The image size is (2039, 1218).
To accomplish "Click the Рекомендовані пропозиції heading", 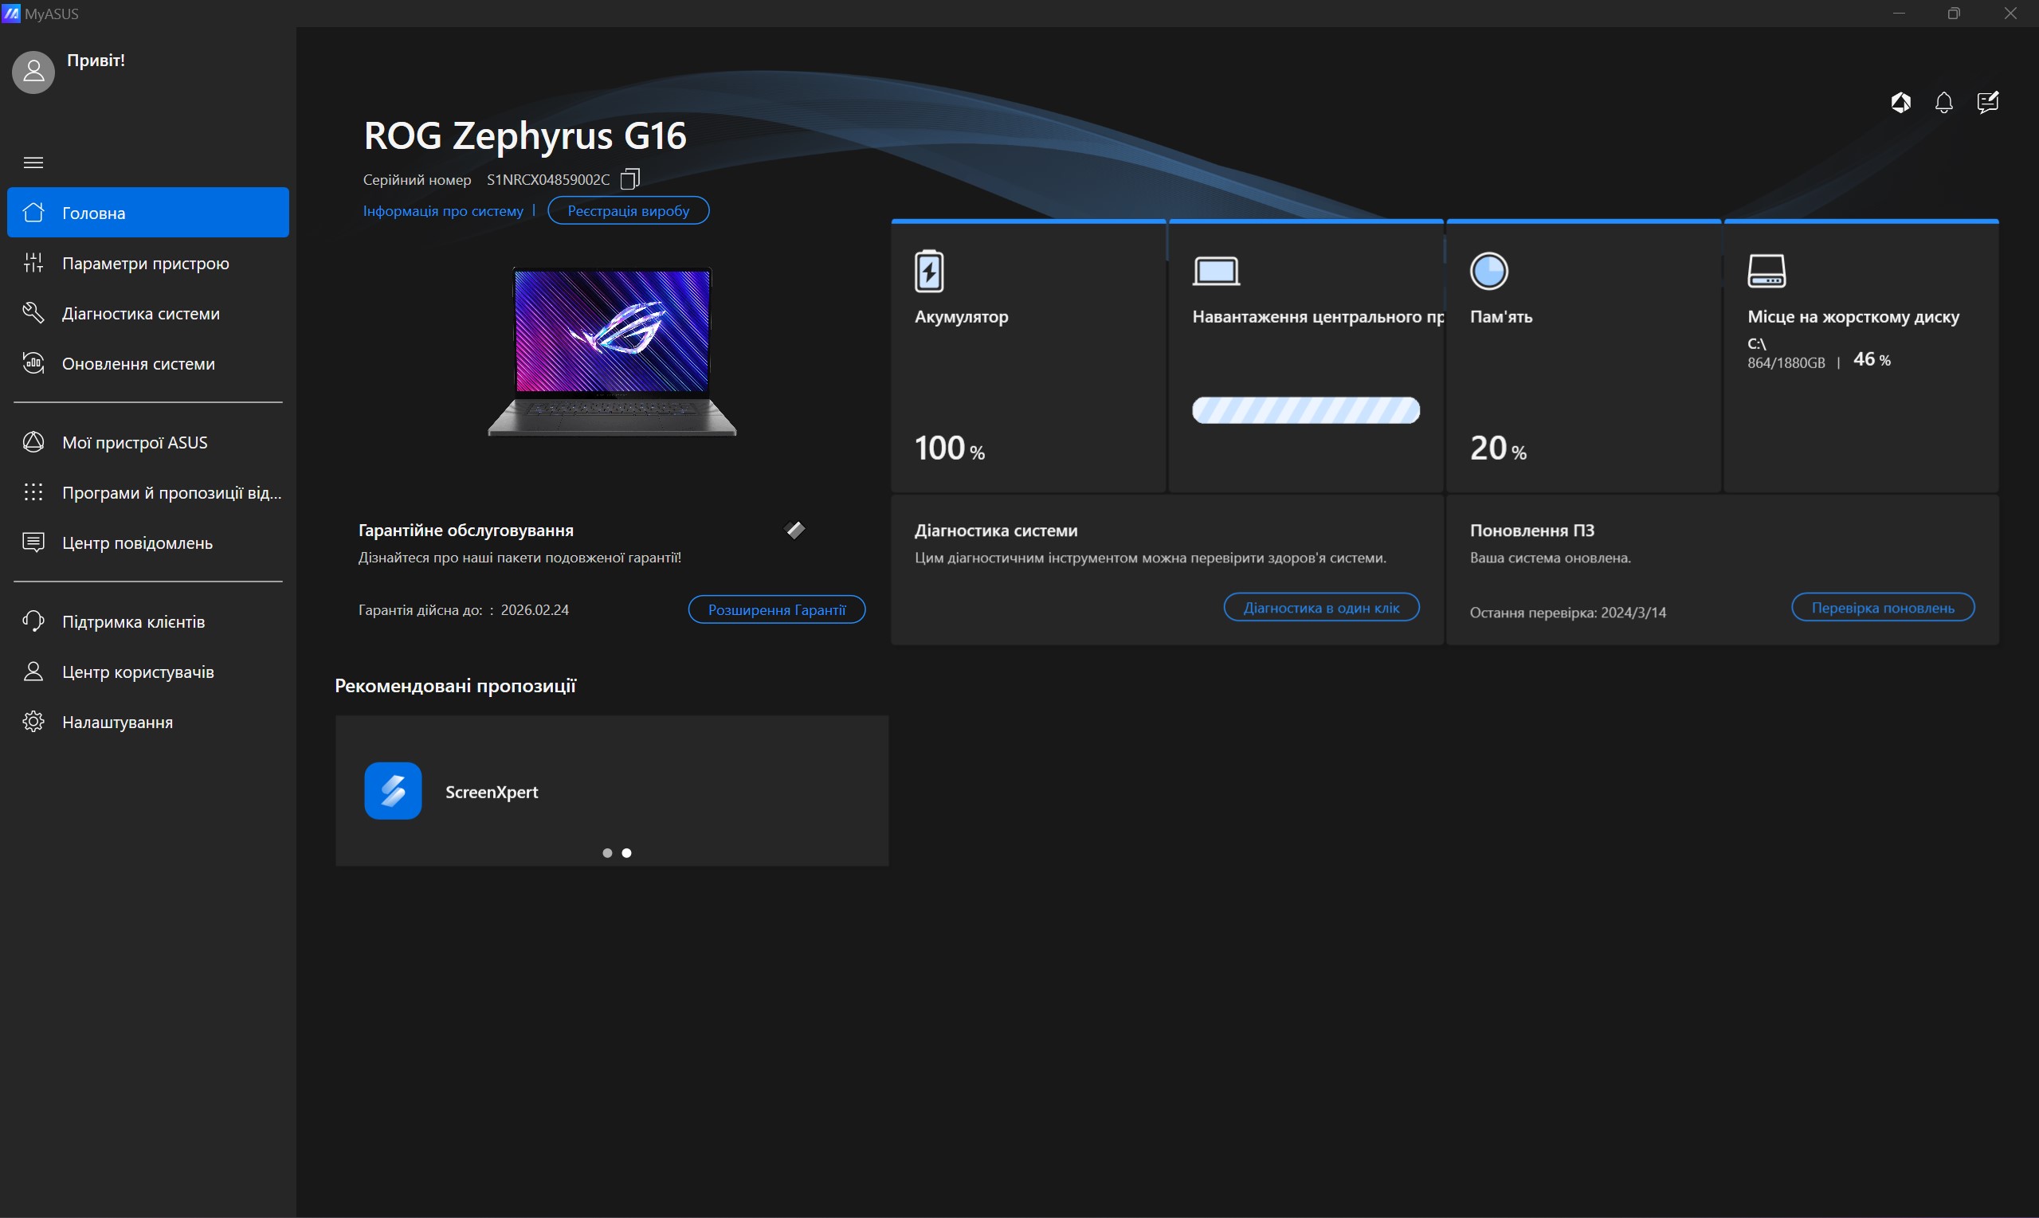I will coord(456,685).
